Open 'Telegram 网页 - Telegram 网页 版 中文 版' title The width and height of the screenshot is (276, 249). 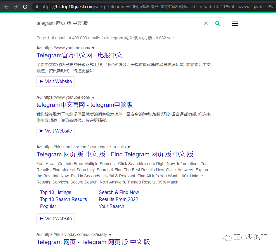point(93,242)
